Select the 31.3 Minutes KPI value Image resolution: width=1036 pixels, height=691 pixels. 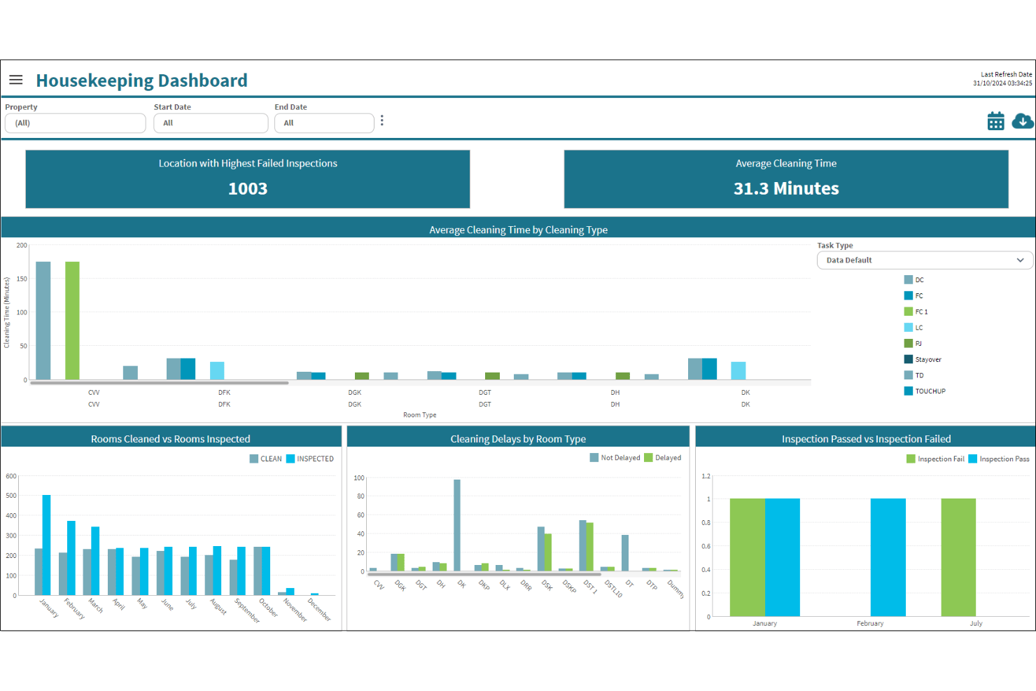pyautogui.click(x=786, y=189)
